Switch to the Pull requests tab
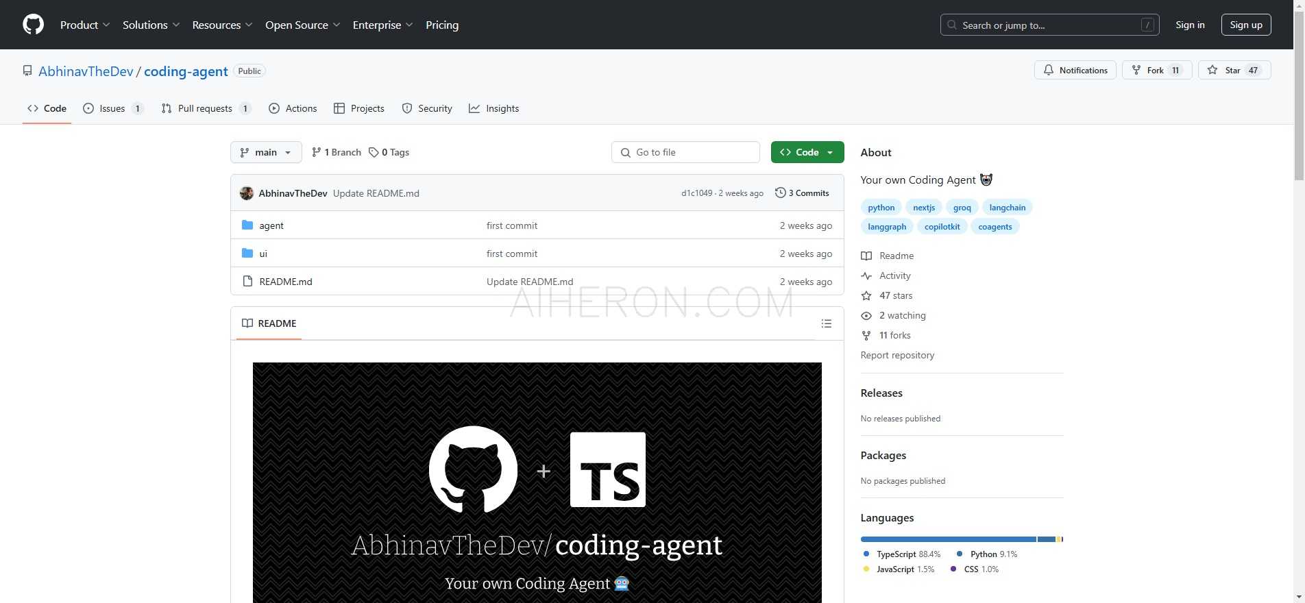Screen dimensions: 1305x603 206,108
